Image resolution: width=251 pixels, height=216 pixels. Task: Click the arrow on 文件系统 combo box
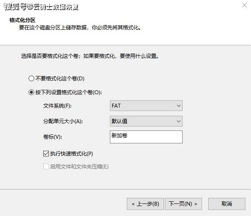pyautogui.click(x=179, y=105)
